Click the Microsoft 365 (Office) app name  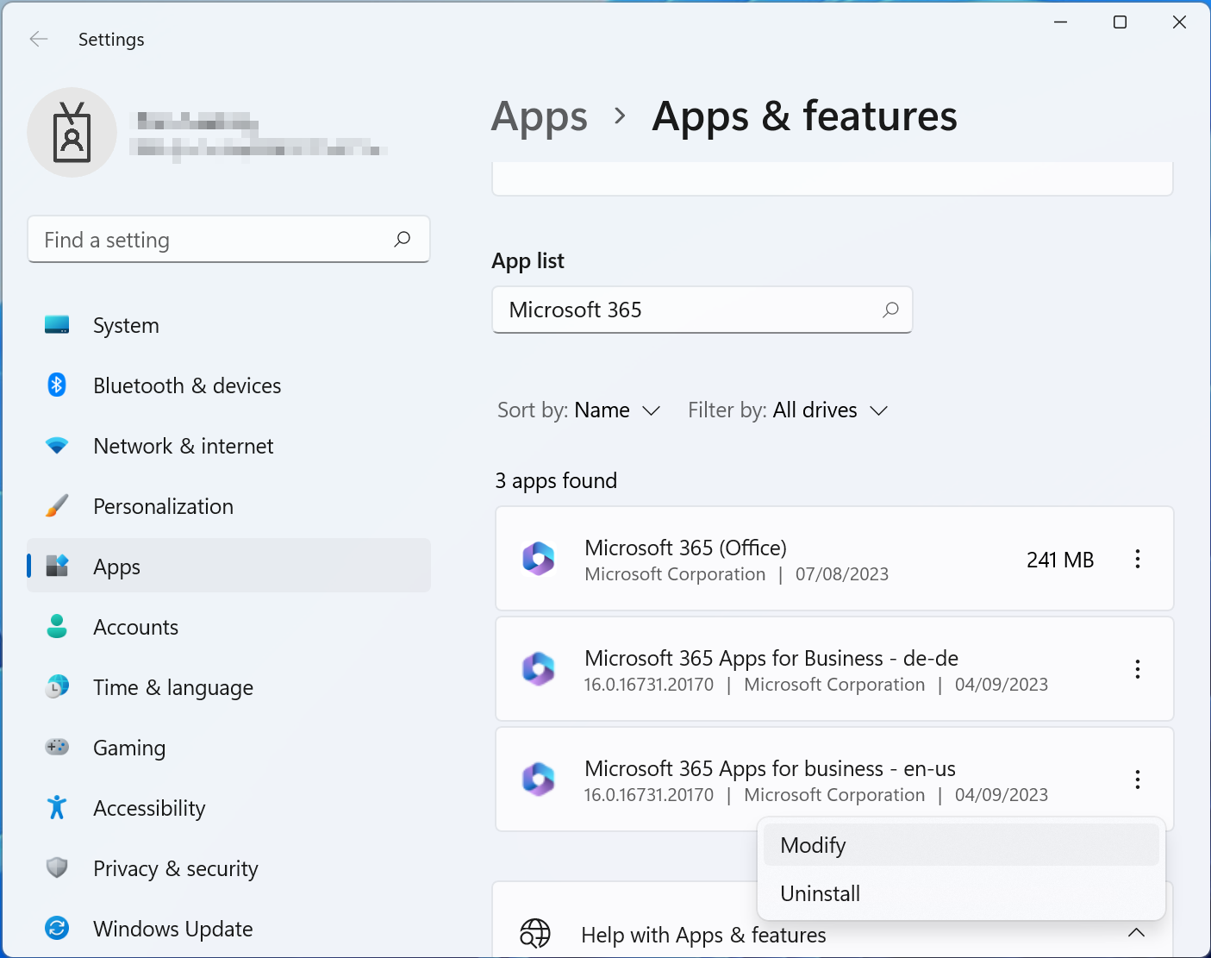pyautogui.click(x=685, y=548)
